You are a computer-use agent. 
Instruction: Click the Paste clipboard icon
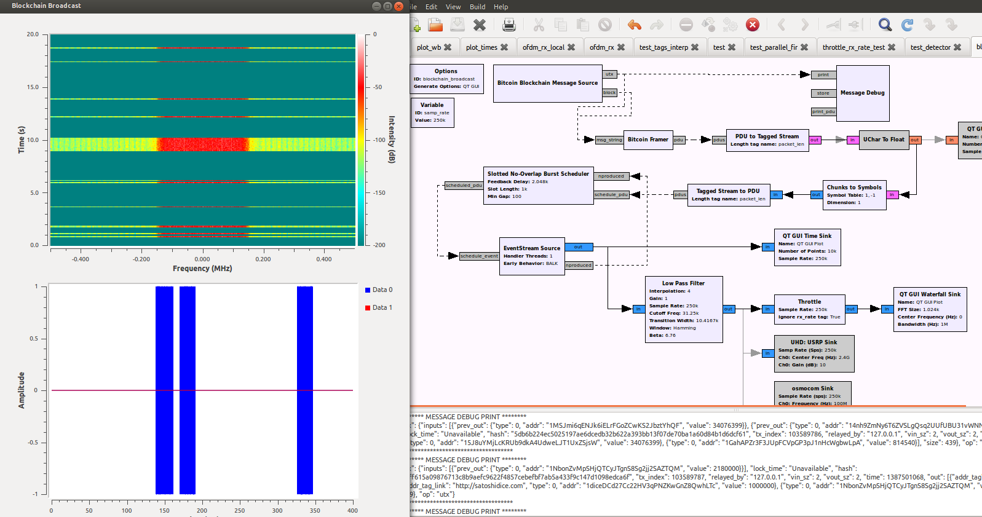(583, 25)
